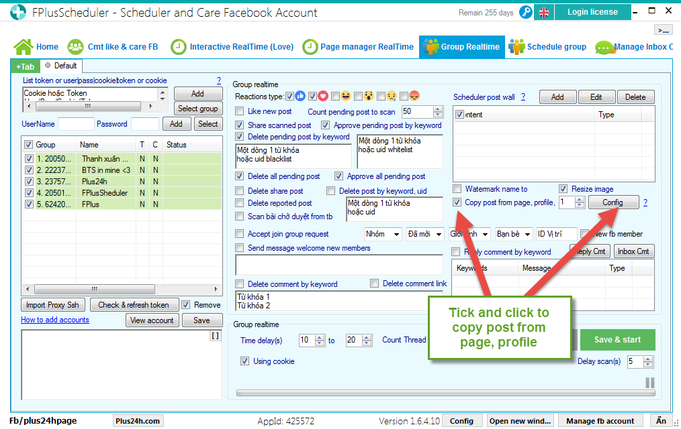Image resolution: width=681 pixels, height=429 pixels.
Task: Toggle Using cookie checkbox
Action: pos(245,361)
